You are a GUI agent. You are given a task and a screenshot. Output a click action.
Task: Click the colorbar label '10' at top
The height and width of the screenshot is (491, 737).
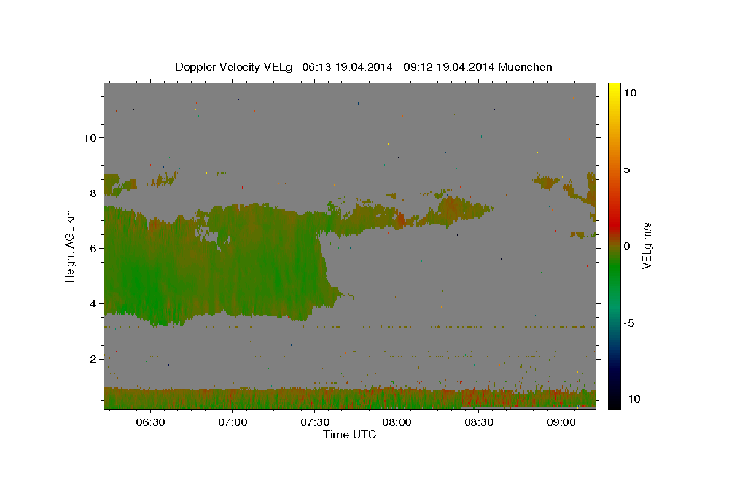point(631,92)
